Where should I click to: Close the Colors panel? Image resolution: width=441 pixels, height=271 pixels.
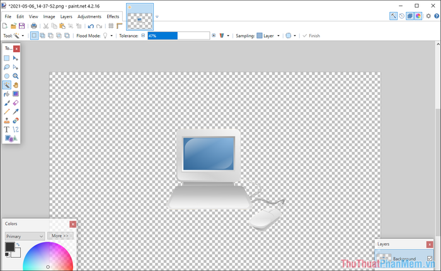(x=72, y=224)
